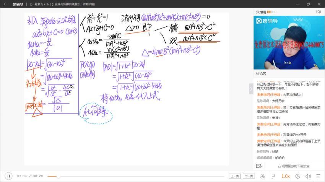Go to previous page (上一页)
Viewport: 325px width, 182px height.
click(235, 176)
